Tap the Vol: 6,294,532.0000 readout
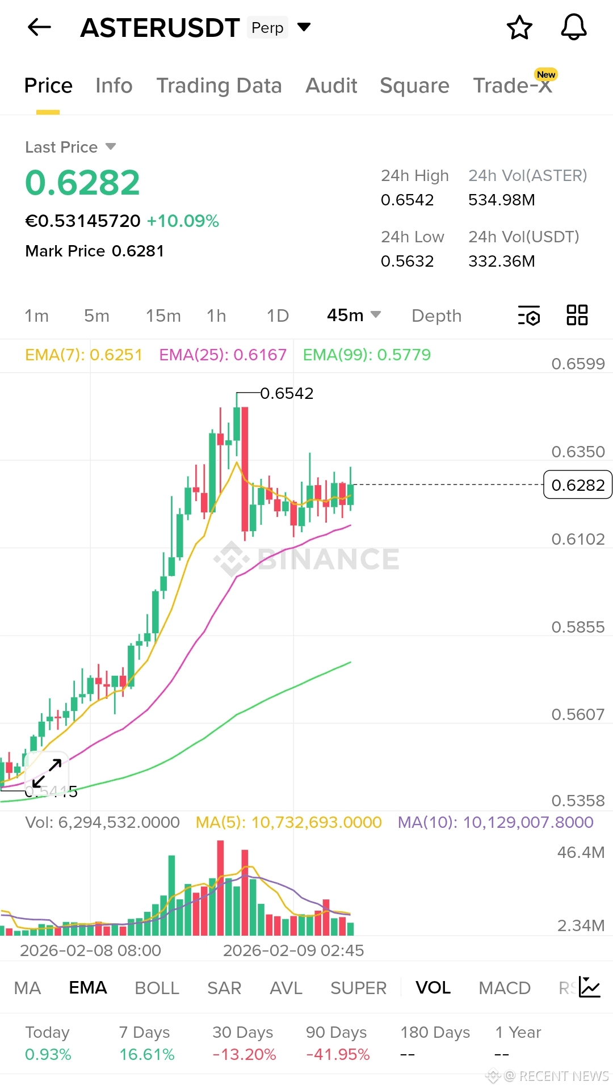 coord(102,822)
